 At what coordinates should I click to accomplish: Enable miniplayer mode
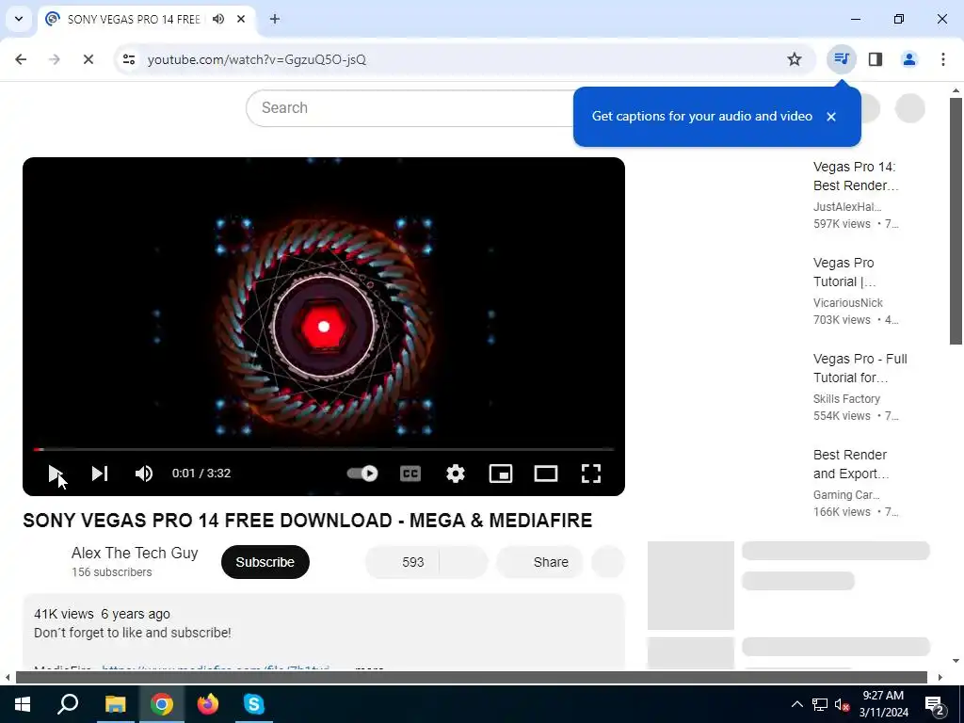(x=501, y=474)
